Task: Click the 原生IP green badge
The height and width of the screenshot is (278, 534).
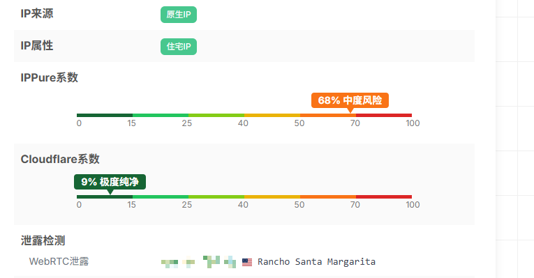Action: tap(179, 15)
